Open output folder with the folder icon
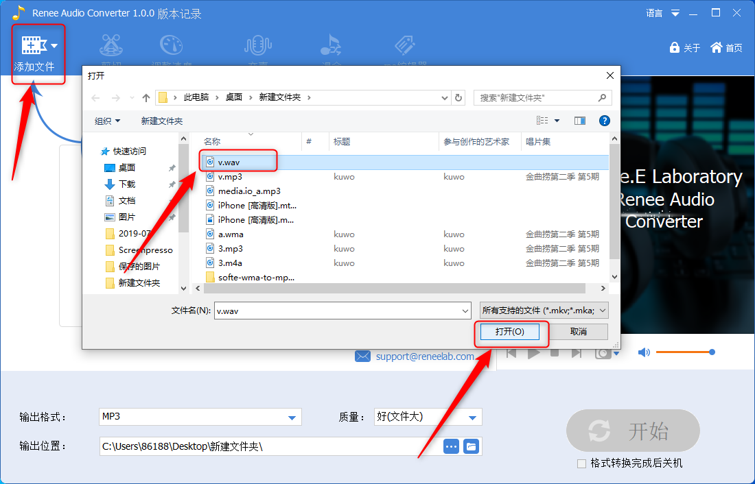Viewport: 755px width, 484px height. coord(471,446)
